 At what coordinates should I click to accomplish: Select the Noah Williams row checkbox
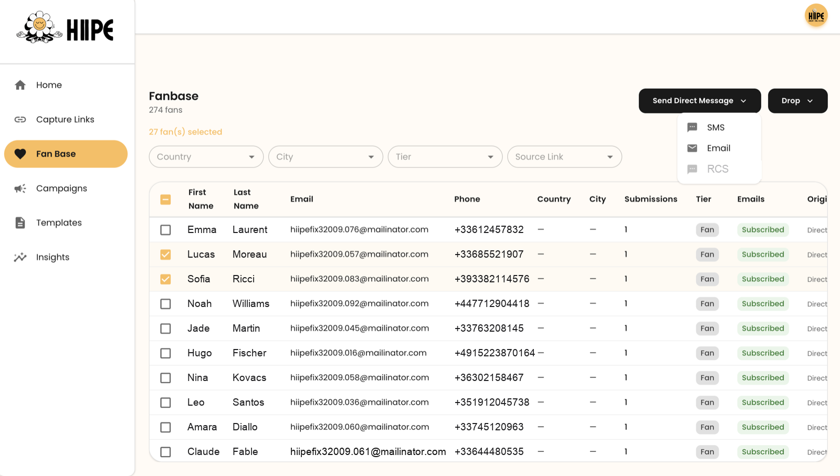click(x=165, y=304)
